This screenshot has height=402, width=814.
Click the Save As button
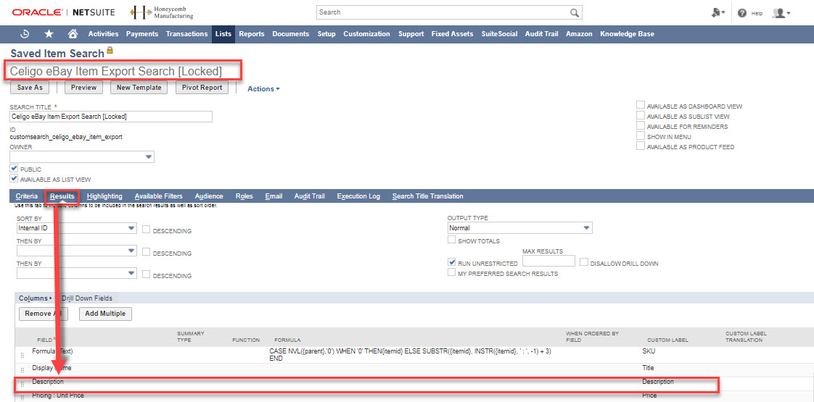(30, 88)
